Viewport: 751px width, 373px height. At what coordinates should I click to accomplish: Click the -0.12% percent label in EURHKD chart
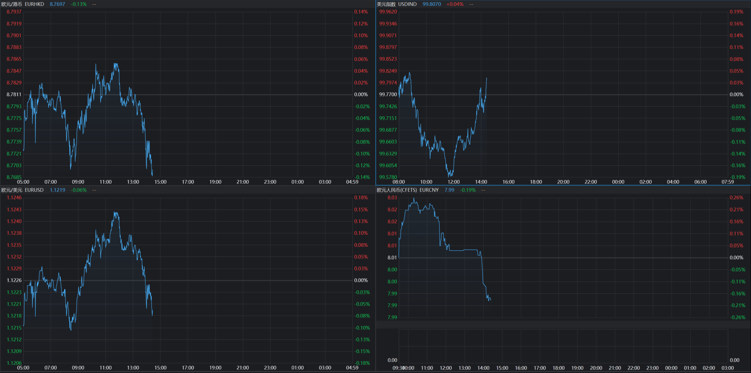tap(362, 166)
